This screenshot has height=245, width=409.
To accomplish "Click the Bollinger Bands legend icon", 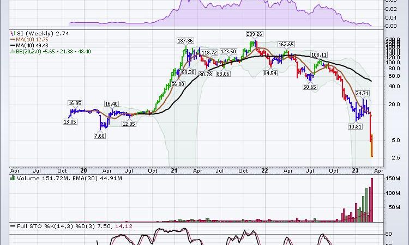I will 13,52.
